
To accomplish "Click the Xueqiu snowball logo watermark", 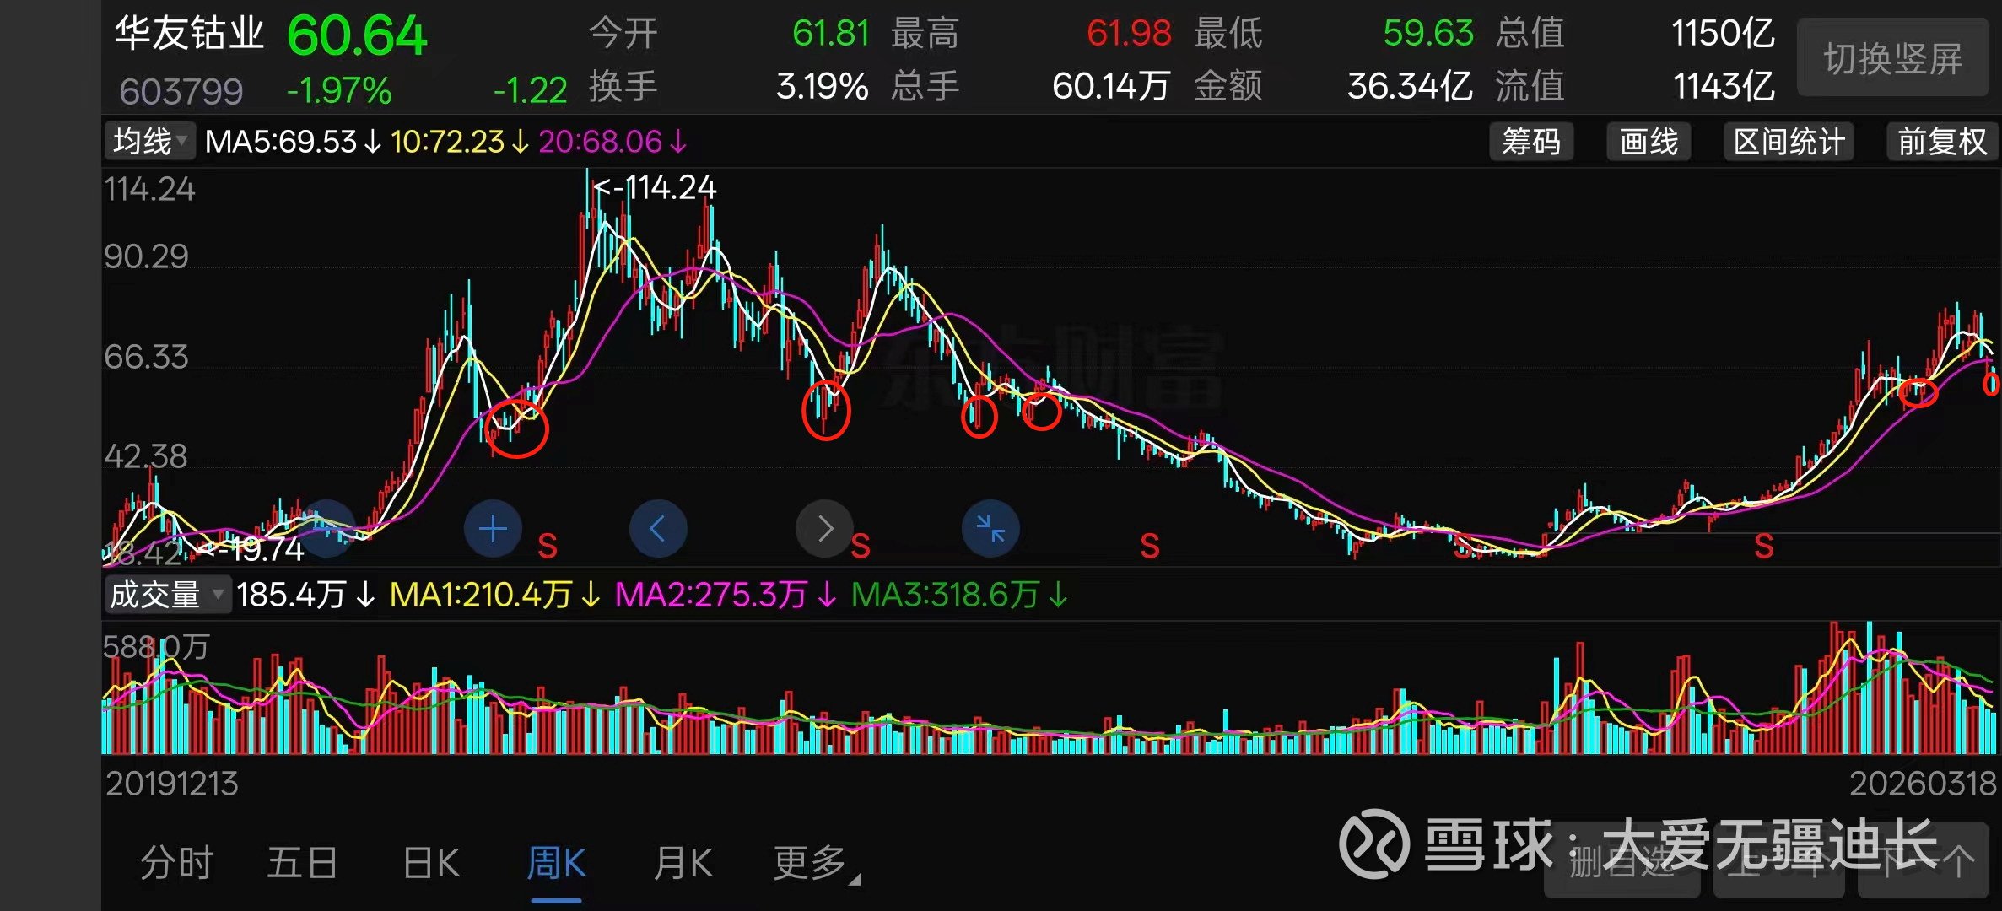I will click(1374, 844).
